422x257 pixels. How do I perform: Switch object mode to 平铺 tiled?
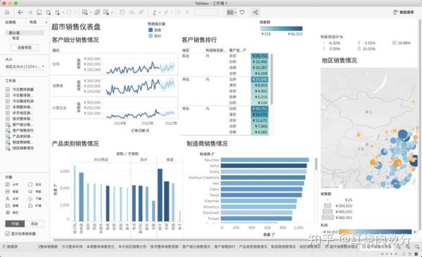tap(15, 224)
